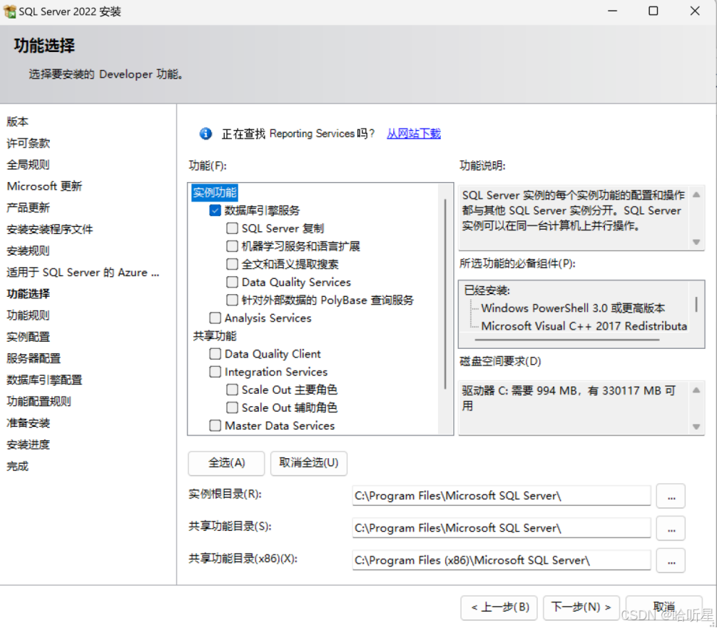Select 版本 step in sidebar
This screenshot has height=628, width=717.
tap(17, 121)
